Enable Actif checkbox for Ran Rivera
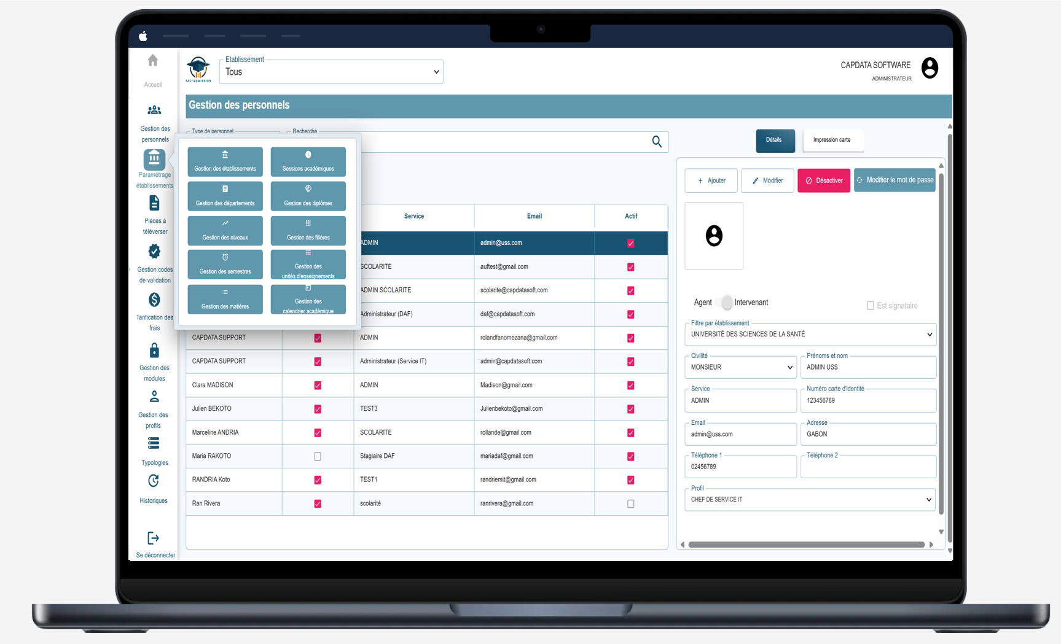This screenshot has height=644, width=1061. tap(630, 504)
